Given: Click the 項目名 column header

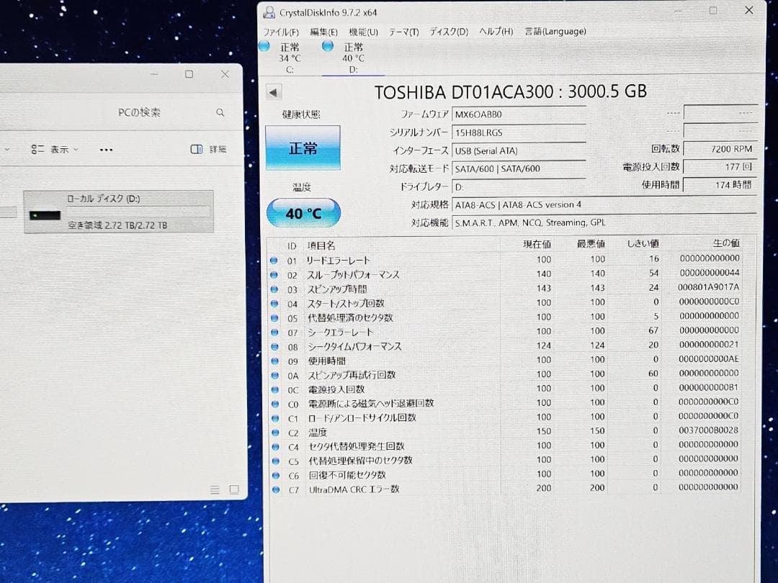Looking at the screenshot, I should point(321,246).
